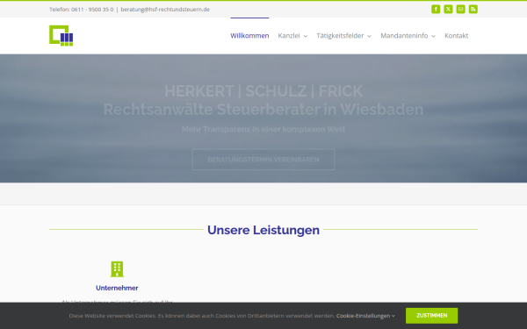Expand Cookie-Einstellungen options
Viewport: 527px width, 329px height.
click(x=365, y=316)
